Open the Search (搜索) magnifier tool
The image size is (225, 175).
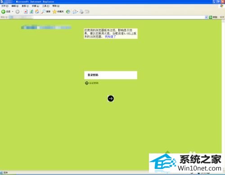[46, 12]
